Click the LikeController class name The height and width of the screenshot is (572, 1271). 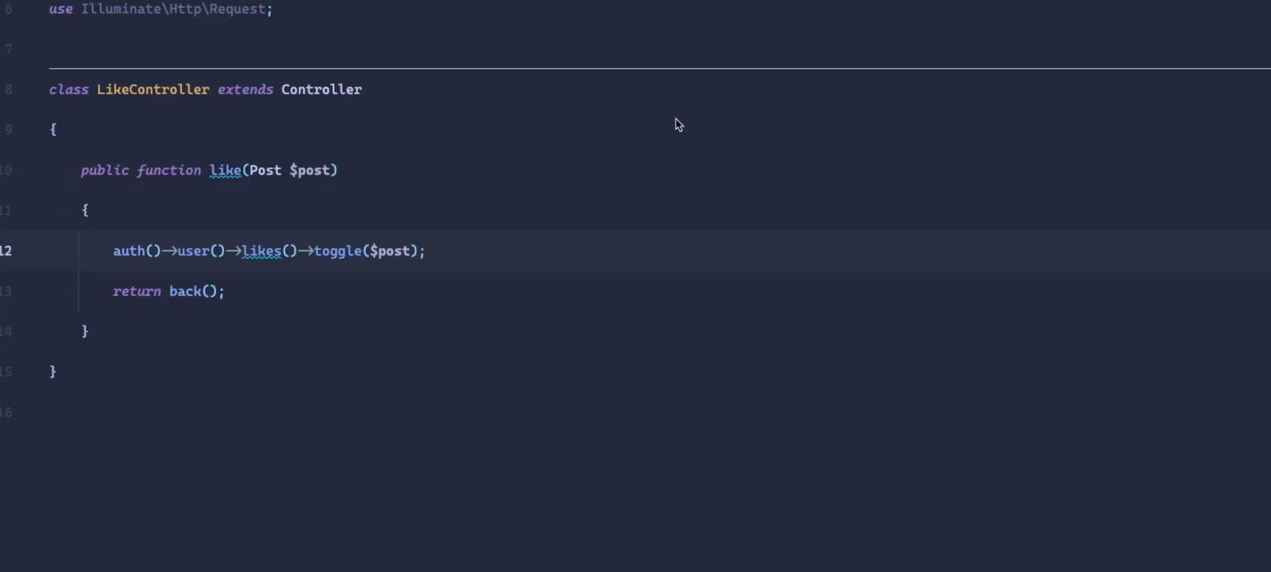(153, 90)
